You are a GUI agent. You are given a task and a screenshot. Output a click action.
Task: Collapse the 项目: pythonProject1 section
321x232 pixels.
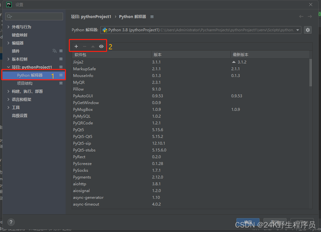pos(9,67)
